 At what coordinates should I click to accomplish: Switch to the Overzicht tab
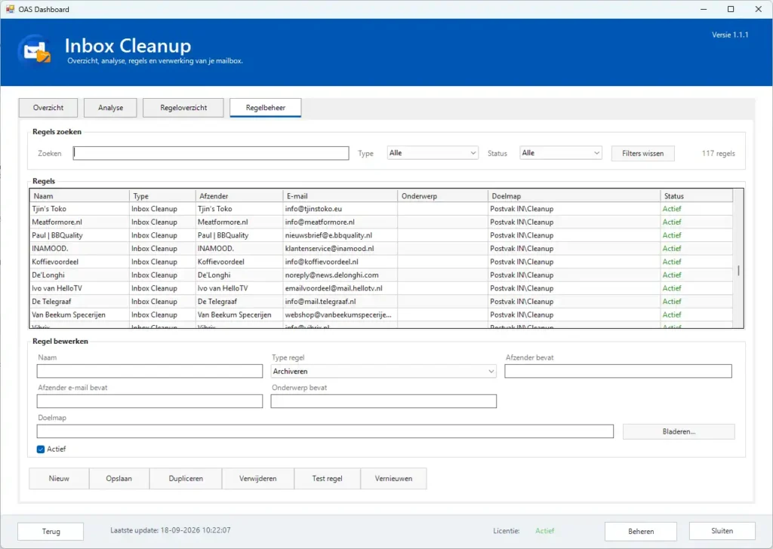[48, 107]
